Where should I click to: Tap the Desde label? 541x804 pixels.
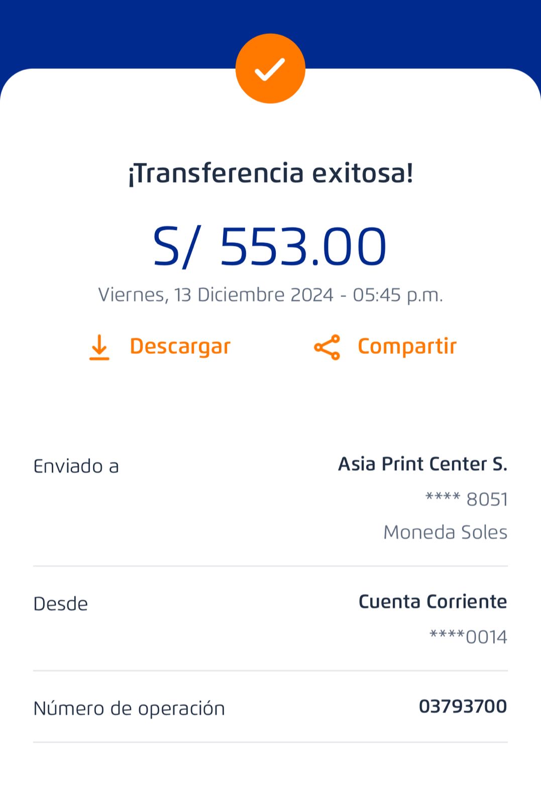click(x=60, y=604)
